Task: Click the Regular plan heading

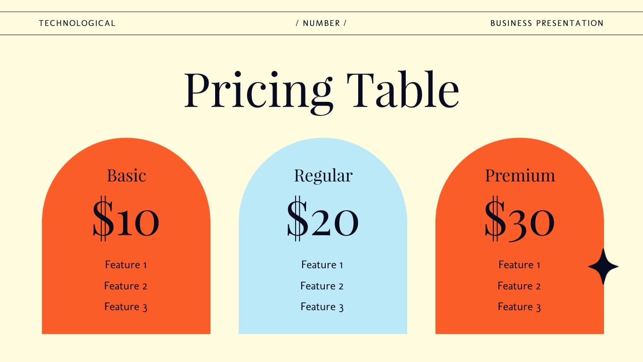Action: 323,176
